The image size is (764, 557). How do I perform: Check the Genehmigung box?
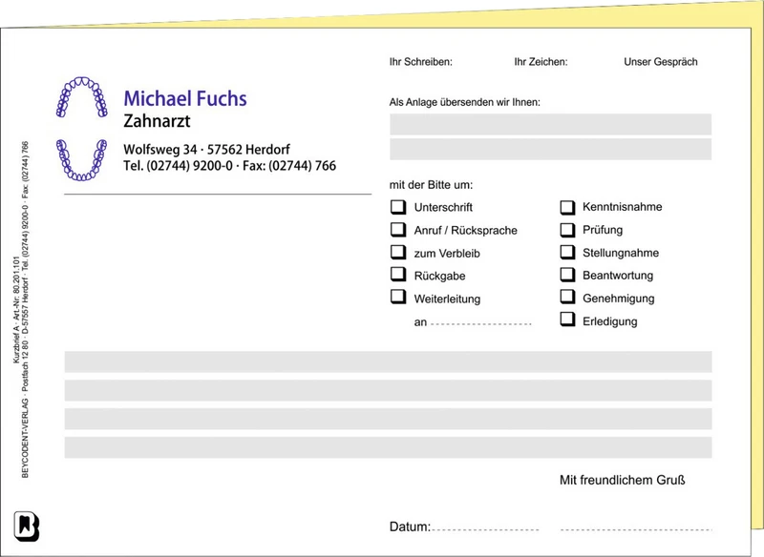click(567, 298)
